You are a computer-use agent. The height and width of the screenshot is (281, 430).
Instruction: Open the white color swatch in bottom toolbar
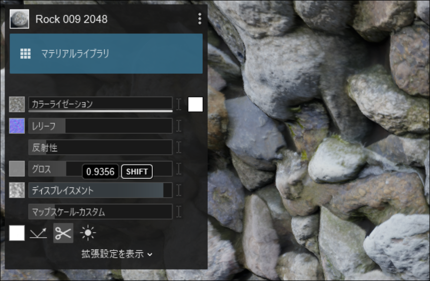point(17,233)
